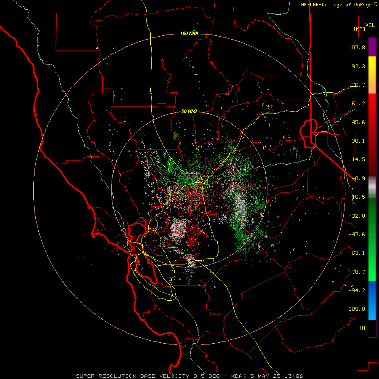
Task: Select the -109.8 scale value
Action: (x=355, y=309)
